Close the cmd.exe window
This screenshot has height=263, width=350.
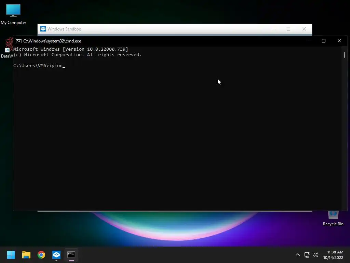pos(339,41)
